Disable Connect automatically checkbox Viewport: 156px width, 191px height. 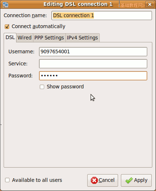click(7, 27)
